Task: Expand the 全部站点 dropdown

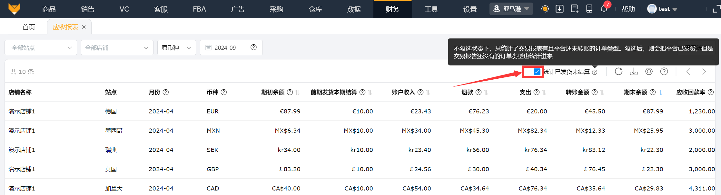Action: [41, 48]
